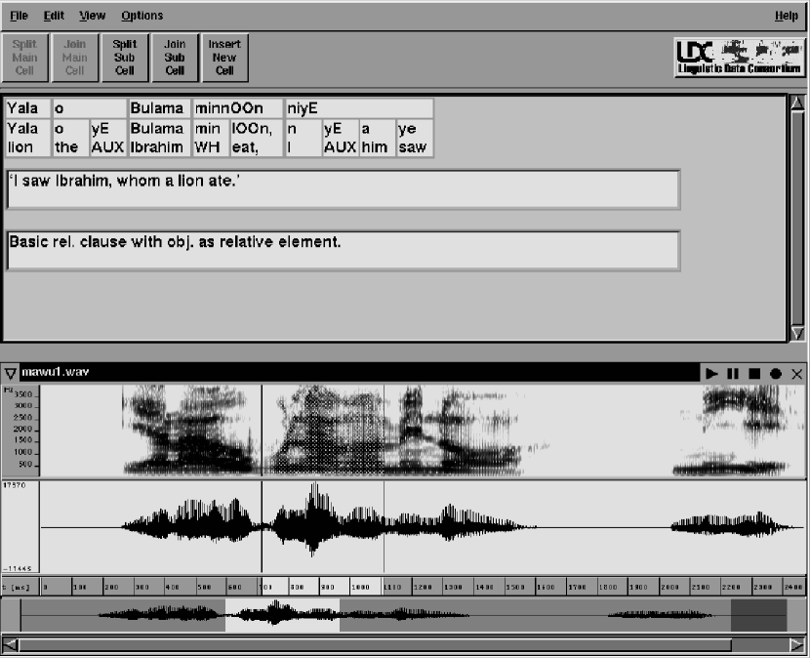Click the 2000 ms mark on the time ruler
Image resolution: width=810 pixels, height=658 pixels.
[x=669, y=587]
